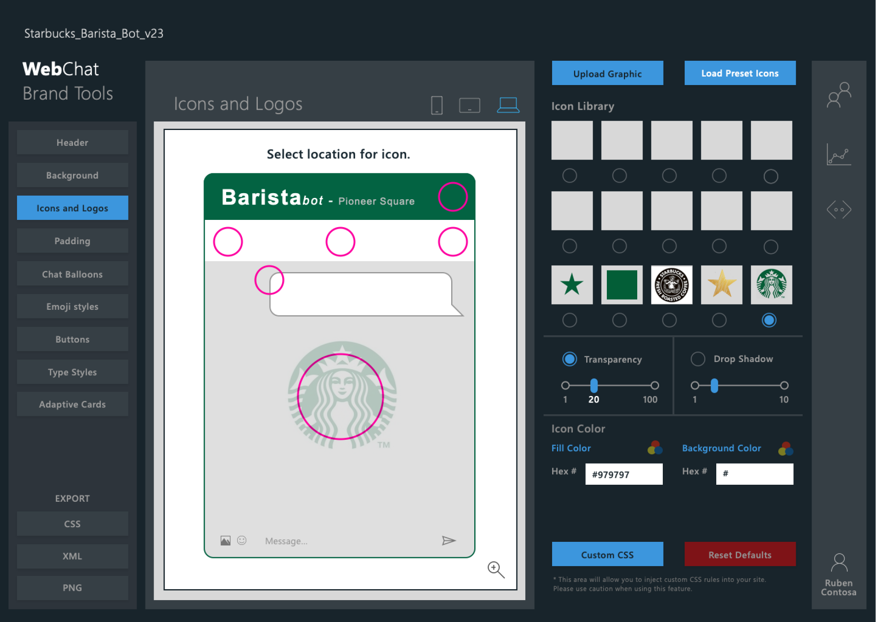Open the Chat Balloons section
The height and width of the screenshot is (622, 876).
click(x=73, y=274)
